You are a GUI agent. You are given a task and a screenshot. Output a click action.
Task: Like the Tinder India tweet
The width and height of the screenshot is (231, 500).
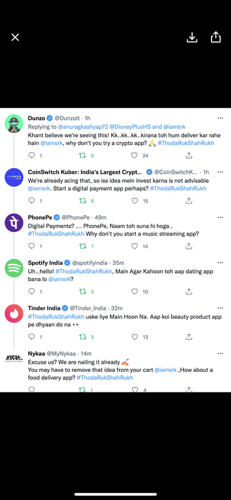click(x=135, y=337)
